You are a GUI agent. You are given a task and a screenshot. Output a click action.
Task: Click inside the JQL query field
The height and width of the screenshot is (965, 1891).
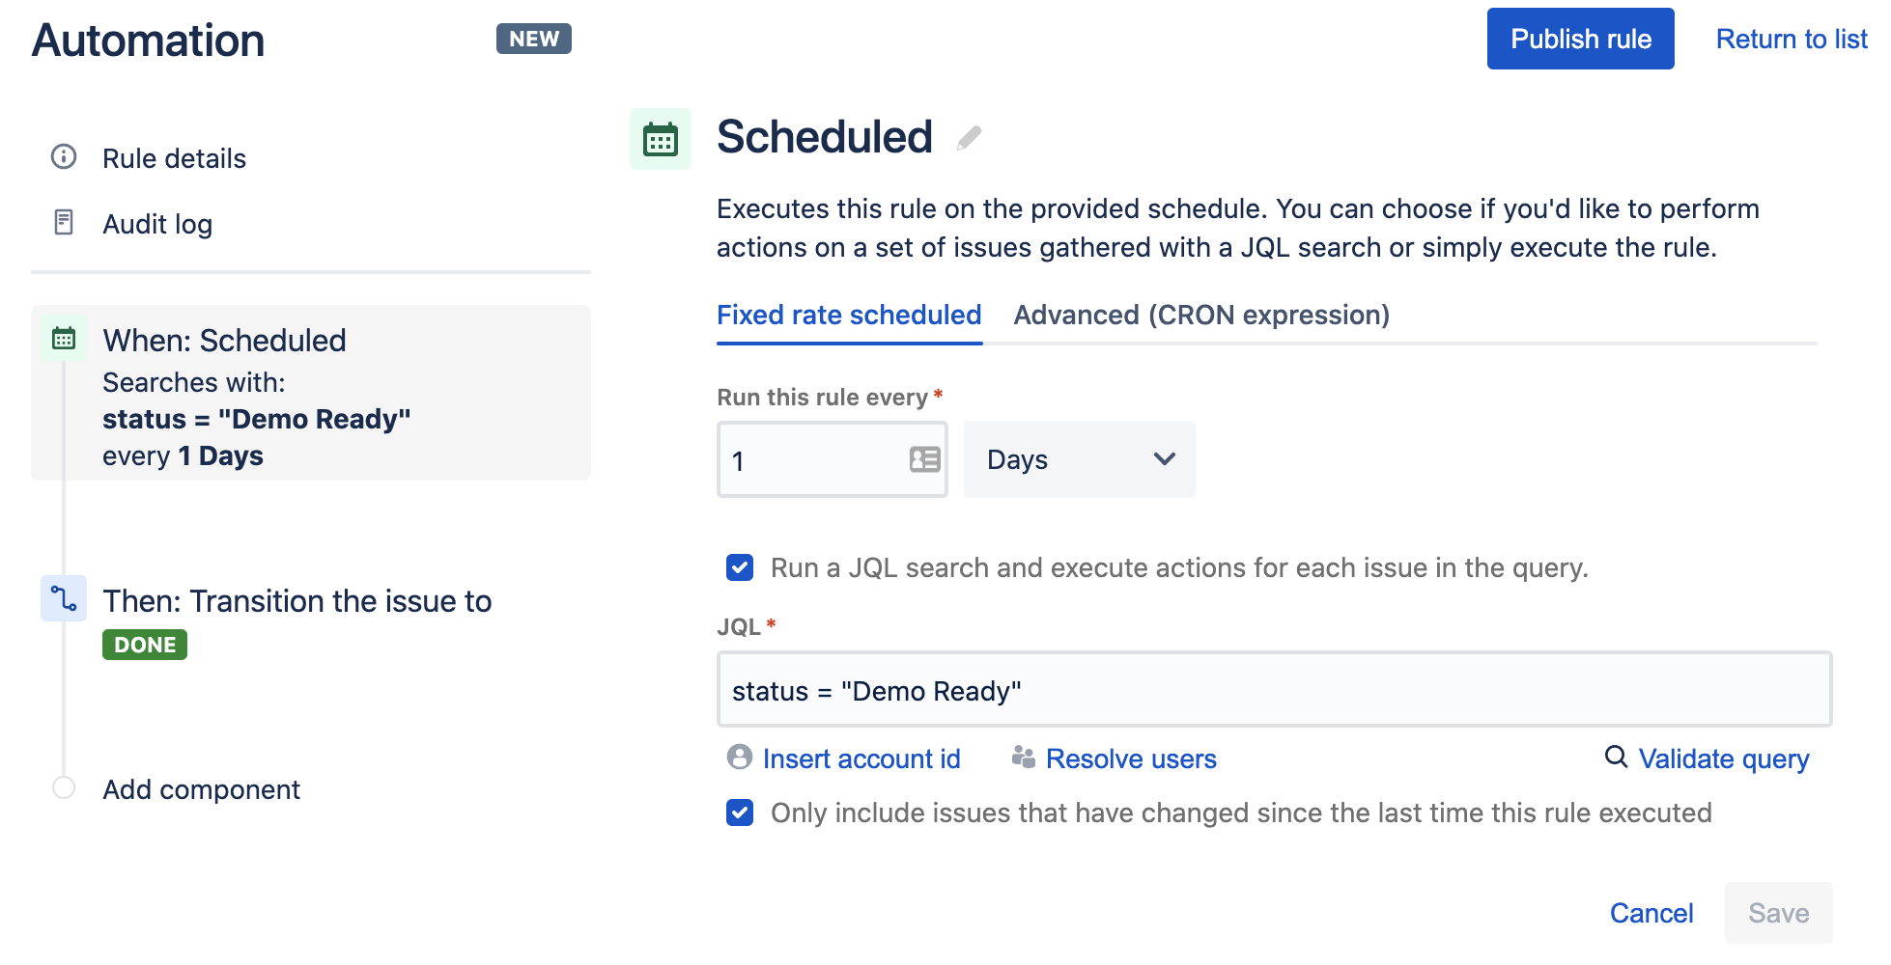pos(1273,690)
